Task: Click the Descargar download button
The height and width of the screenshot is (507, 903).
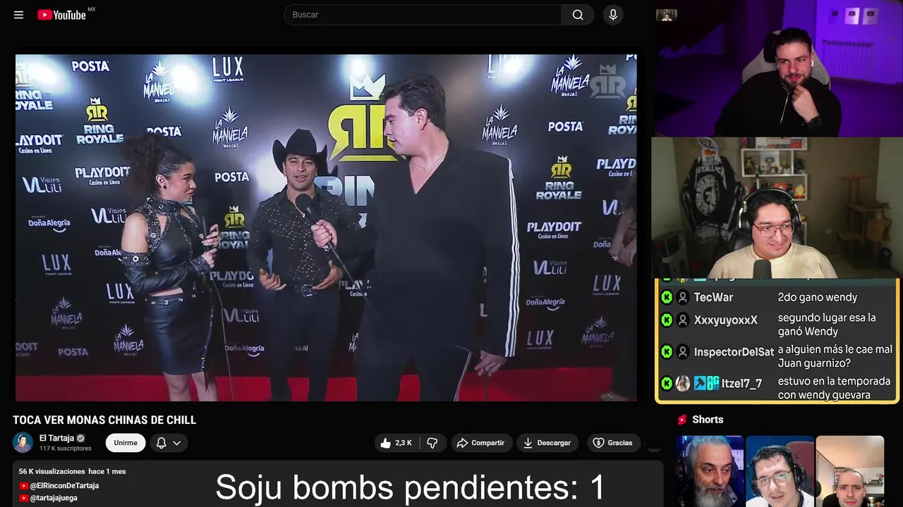Action: coord(547,443)
